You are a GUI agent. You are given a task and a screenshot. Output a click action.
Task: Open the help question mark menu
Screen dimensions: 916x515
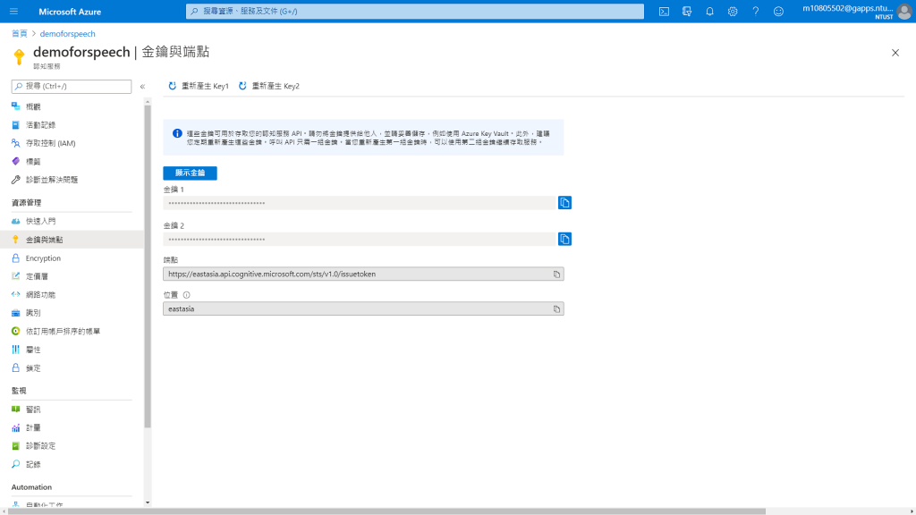click(x=755, y=11)
